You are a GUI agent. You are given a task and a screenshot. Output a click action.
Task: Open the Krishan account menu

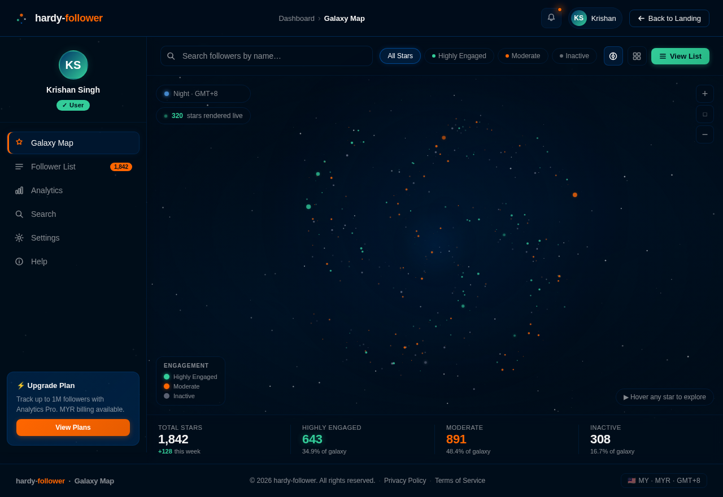[595, 18]
